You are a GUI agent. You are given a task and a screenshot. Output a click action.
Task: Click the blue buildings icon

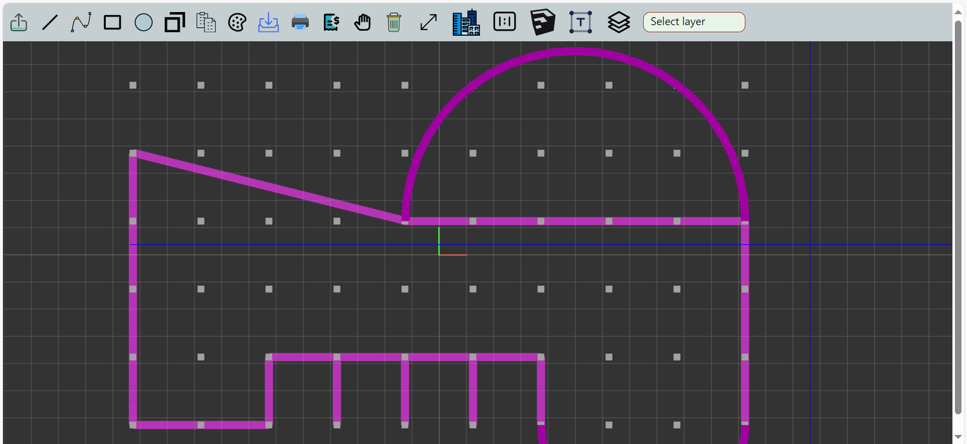466,22
